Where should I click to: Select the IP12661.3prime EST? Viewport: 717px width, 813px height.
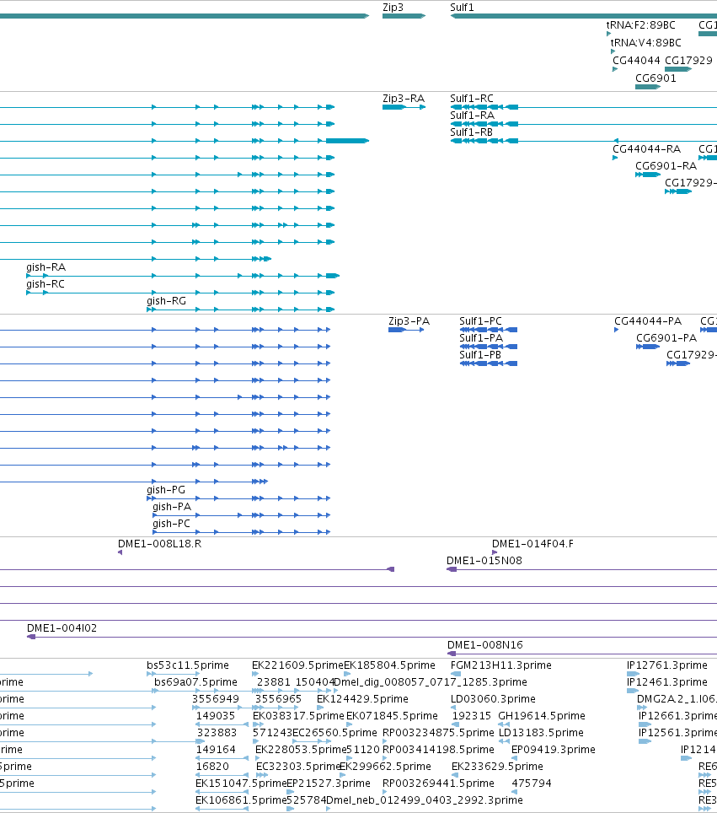click(x=645, y=724)
